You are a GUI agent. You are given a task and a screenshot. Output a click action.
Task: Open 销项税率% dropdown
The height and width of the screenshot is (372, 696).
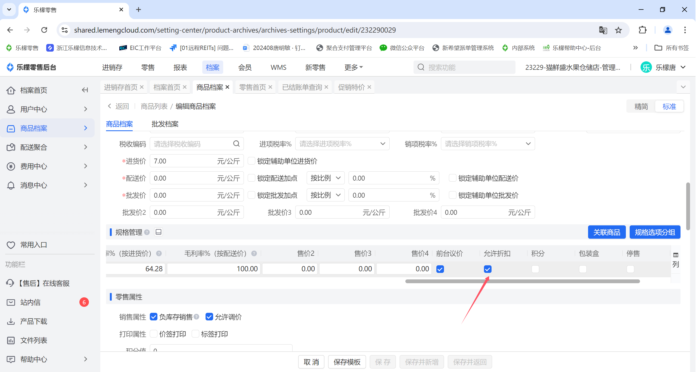coord(488,144)
